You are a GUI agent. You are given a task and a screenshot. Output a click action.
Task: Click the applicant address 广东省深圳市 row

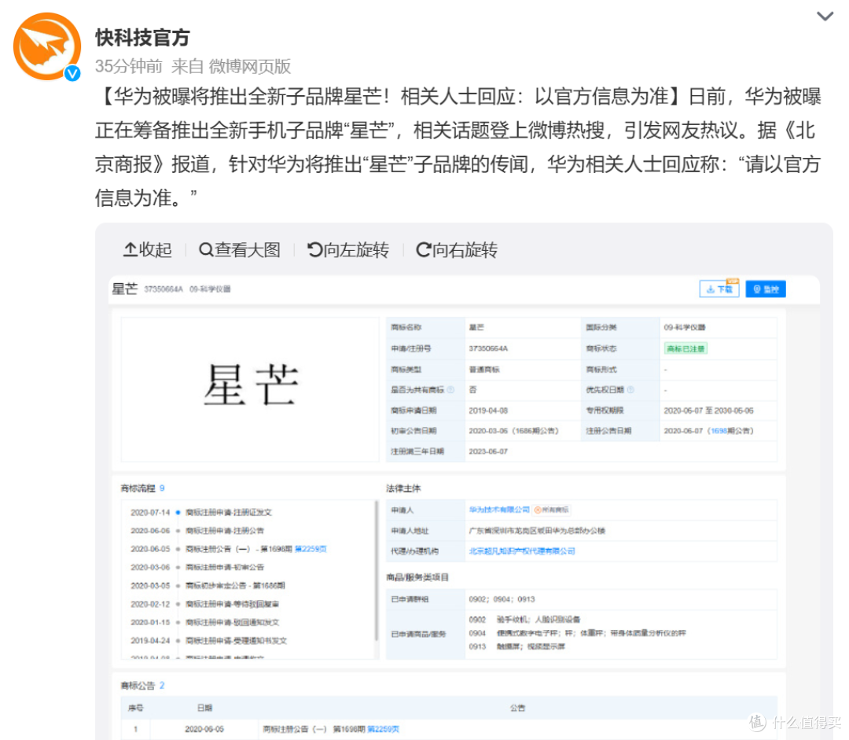[582, 530]
